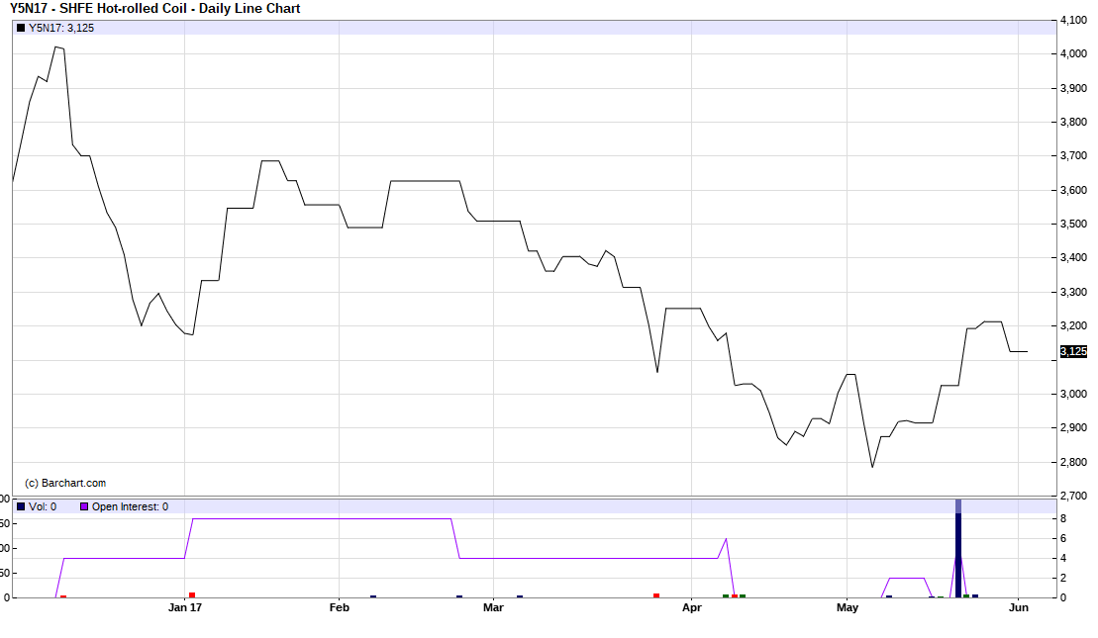Click the tall volume spike bar in late May

point(958,554)
